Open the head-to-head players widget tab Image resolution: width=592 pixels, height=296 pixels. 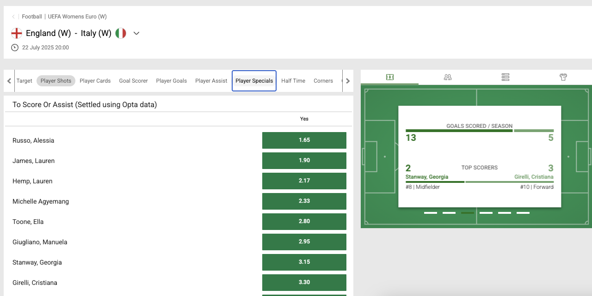[448, 77]
